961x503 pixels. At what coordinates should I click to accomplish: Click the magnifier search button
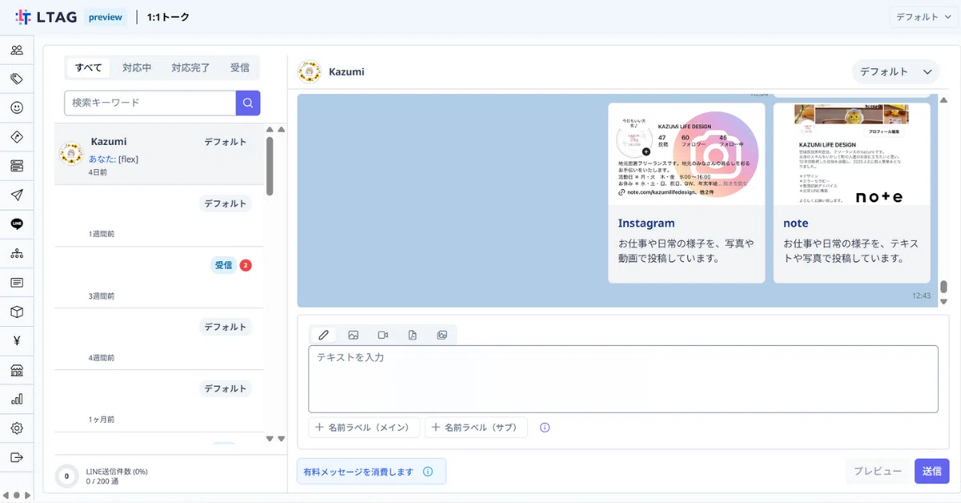pos(248,103)
